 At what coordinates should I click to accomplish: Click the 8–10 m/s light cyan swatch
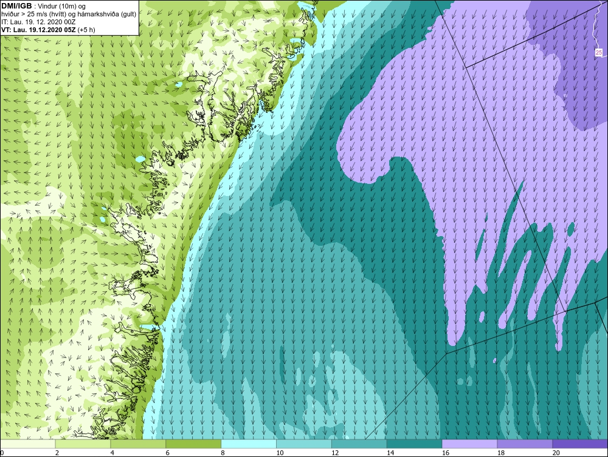[249, 444]
